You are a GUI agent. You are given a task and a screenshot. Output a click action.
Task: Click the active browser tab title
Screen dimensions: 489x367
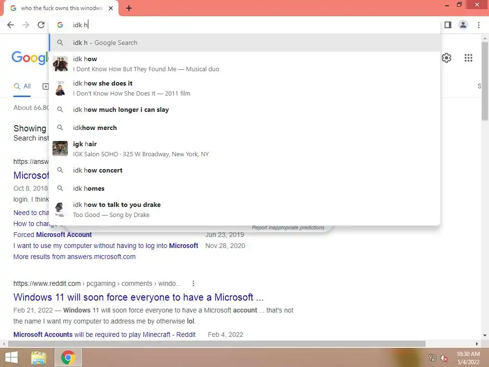click(x=62, y=8)
